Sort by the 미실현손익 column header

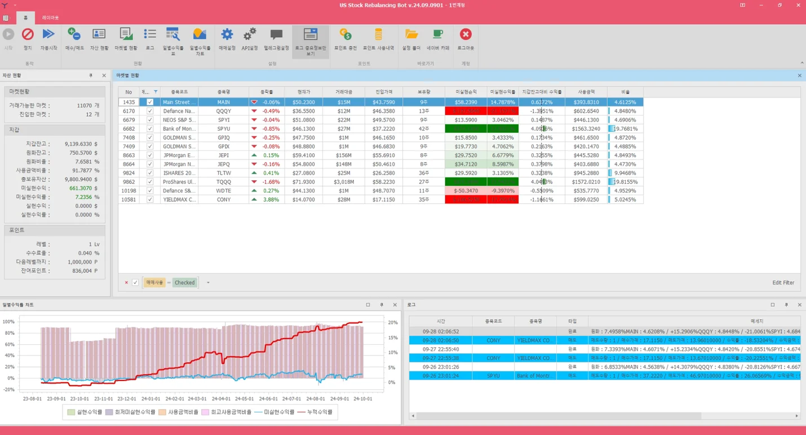click(466, 92)
